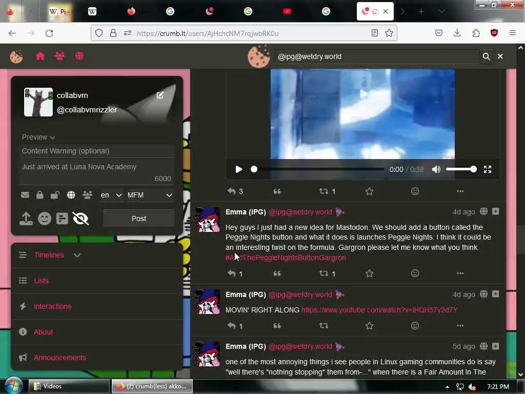Click the collabvm profile avatar
The height and width of the screenshot is (394, 525).
(38, 102)
